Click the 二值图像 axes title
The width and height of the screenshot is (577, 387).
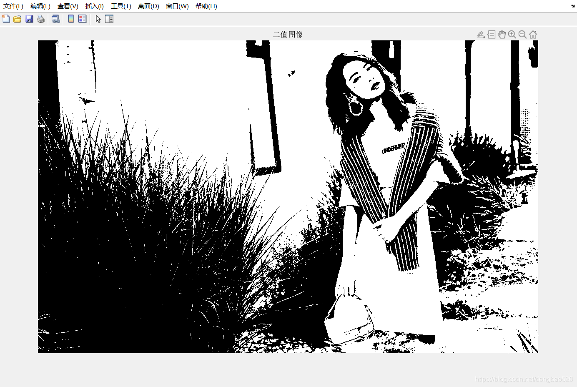click(x=288, y=35)
